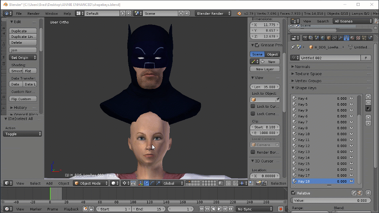379x213 pixels.
Task: Open the Window menu in top bar
Action: [x=51, y=13]
